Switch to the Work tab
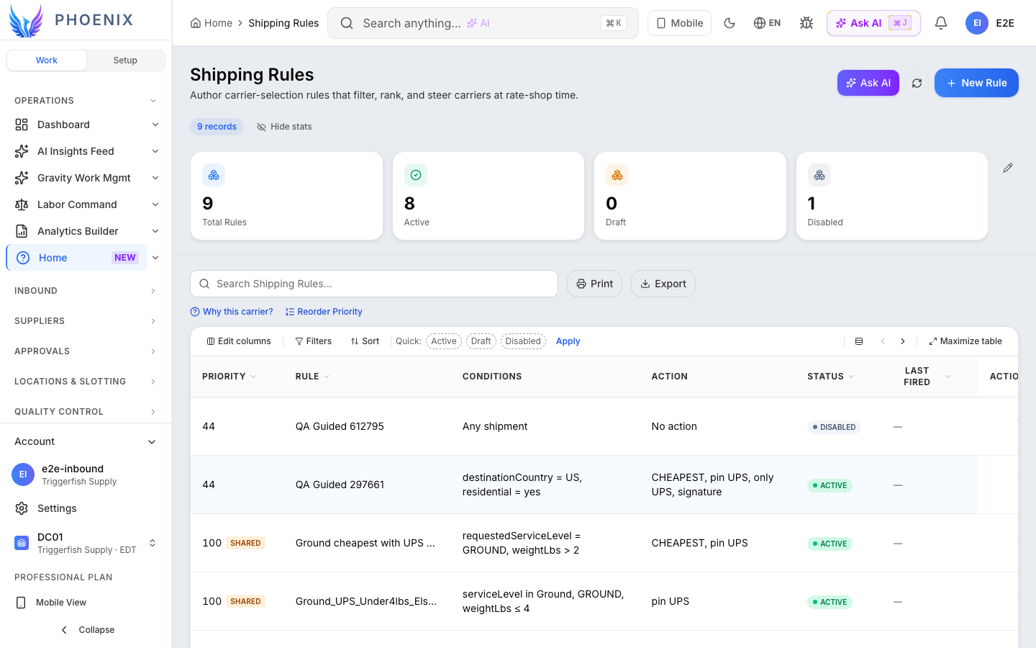Screen dimensions: 1036x648 [x=47, y=60]
